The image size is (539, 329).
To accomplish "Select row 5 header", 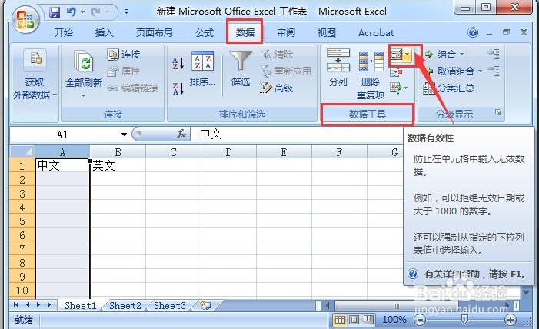I will tap(22, 221).
